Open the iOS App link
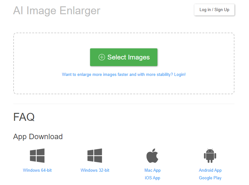Image resolution: width=249 pixels, height=185 pixels. pyautogui.click(x=153, y=178)
